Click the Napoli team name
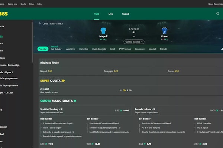 [103, 36]
